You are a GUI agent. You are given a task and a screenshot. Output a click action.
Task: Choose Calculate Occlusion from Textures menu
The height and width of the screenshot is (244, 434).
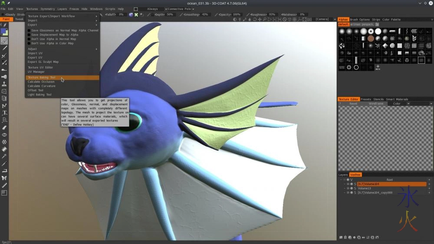[x=41, y=82]
